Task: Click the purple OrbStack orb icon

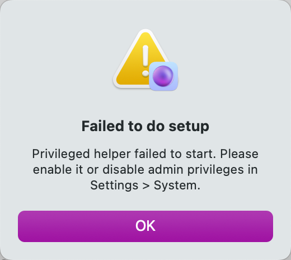Action: point(163,76)
